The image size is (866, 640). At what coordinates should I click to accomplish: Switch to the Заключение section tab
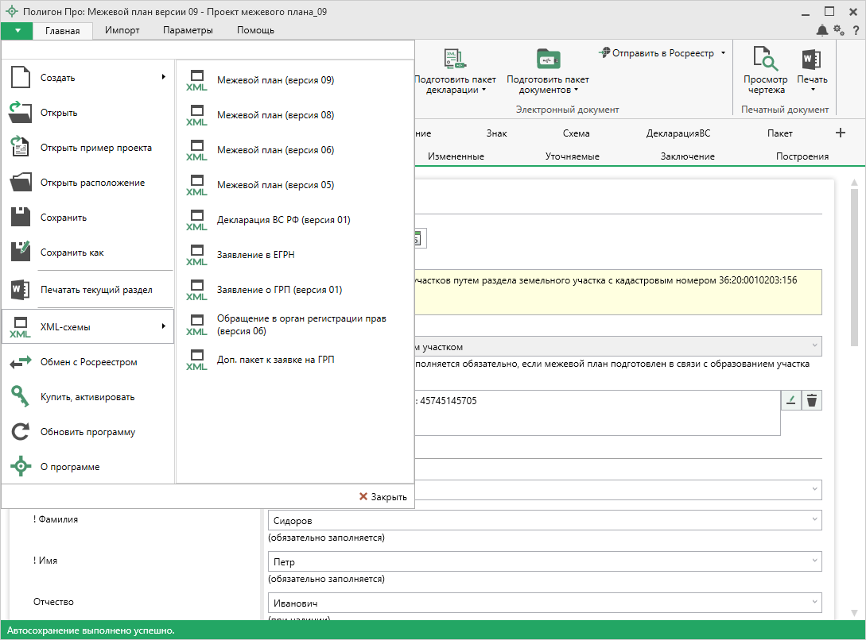pos(687,156)
